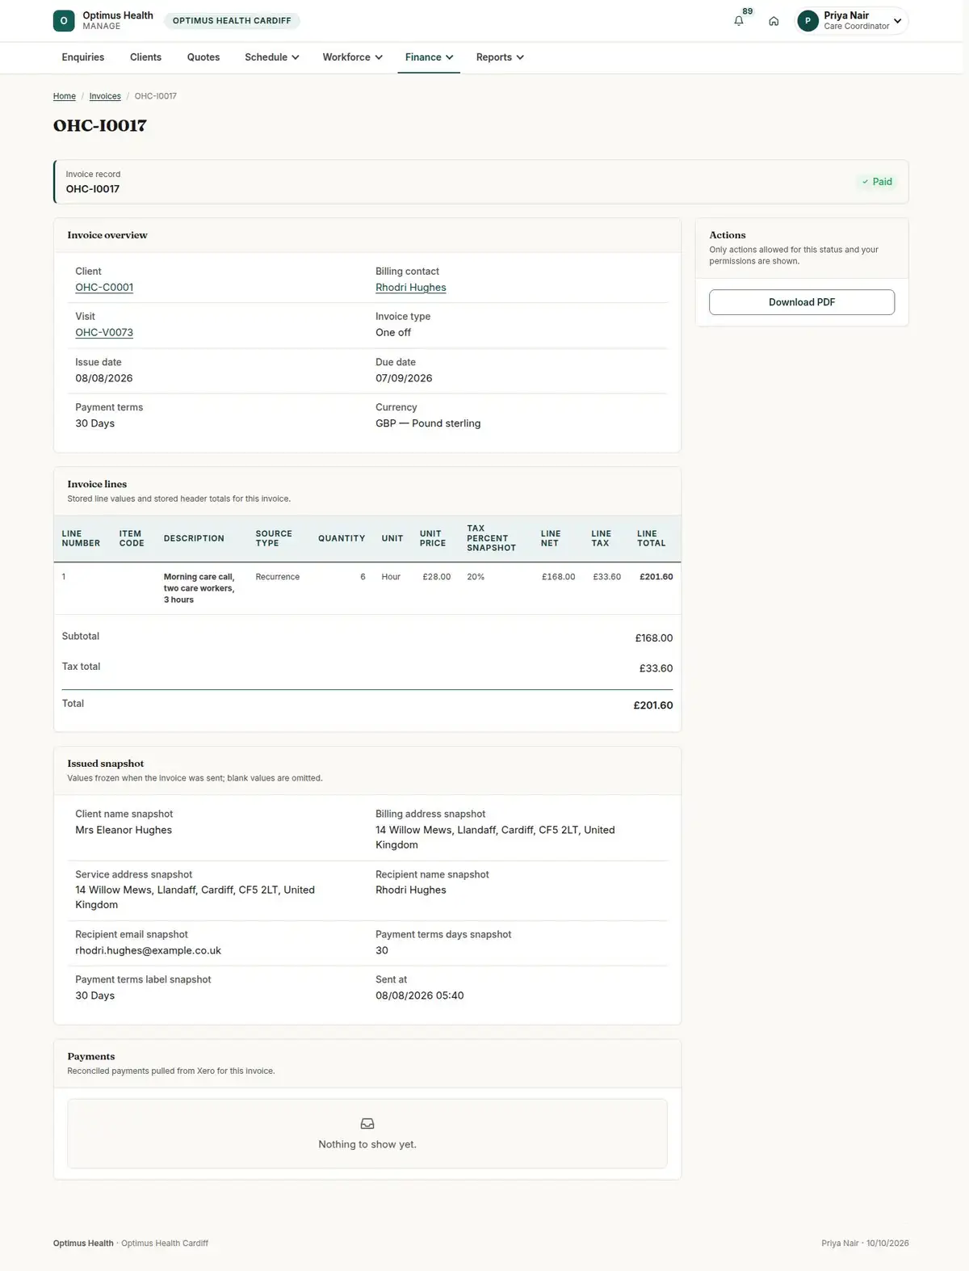This screenshot has height=1271, width=969.
Task: Click the page title OHC-I0017 heading
Action: click(x=100, y=125)
